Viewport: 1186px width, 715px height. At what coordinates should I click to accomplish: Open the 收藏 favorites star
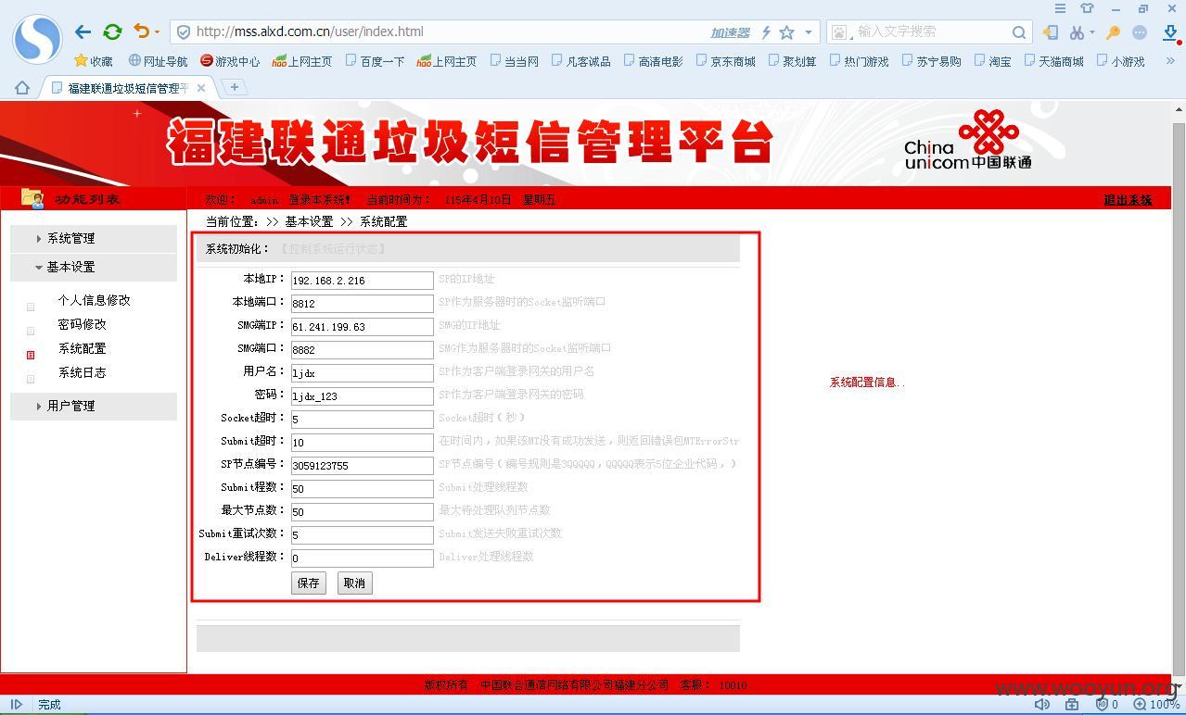94,61
